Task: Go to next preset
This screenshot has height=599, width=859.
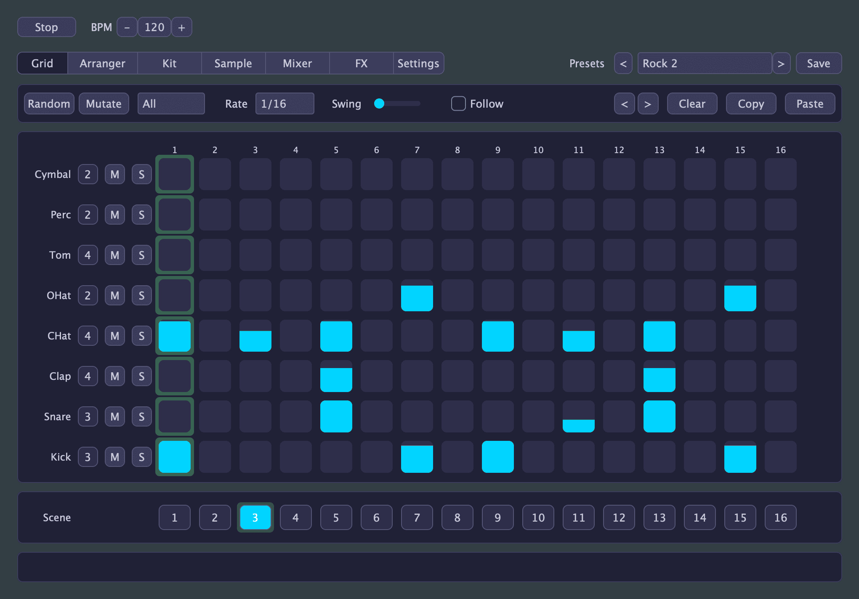Action: tap(781, 63)
